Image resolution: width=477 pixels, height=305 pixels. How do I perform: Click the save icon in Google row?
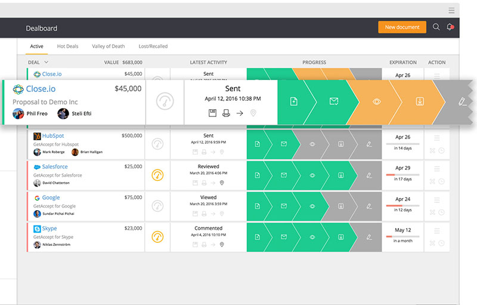[x=195, y=214]
